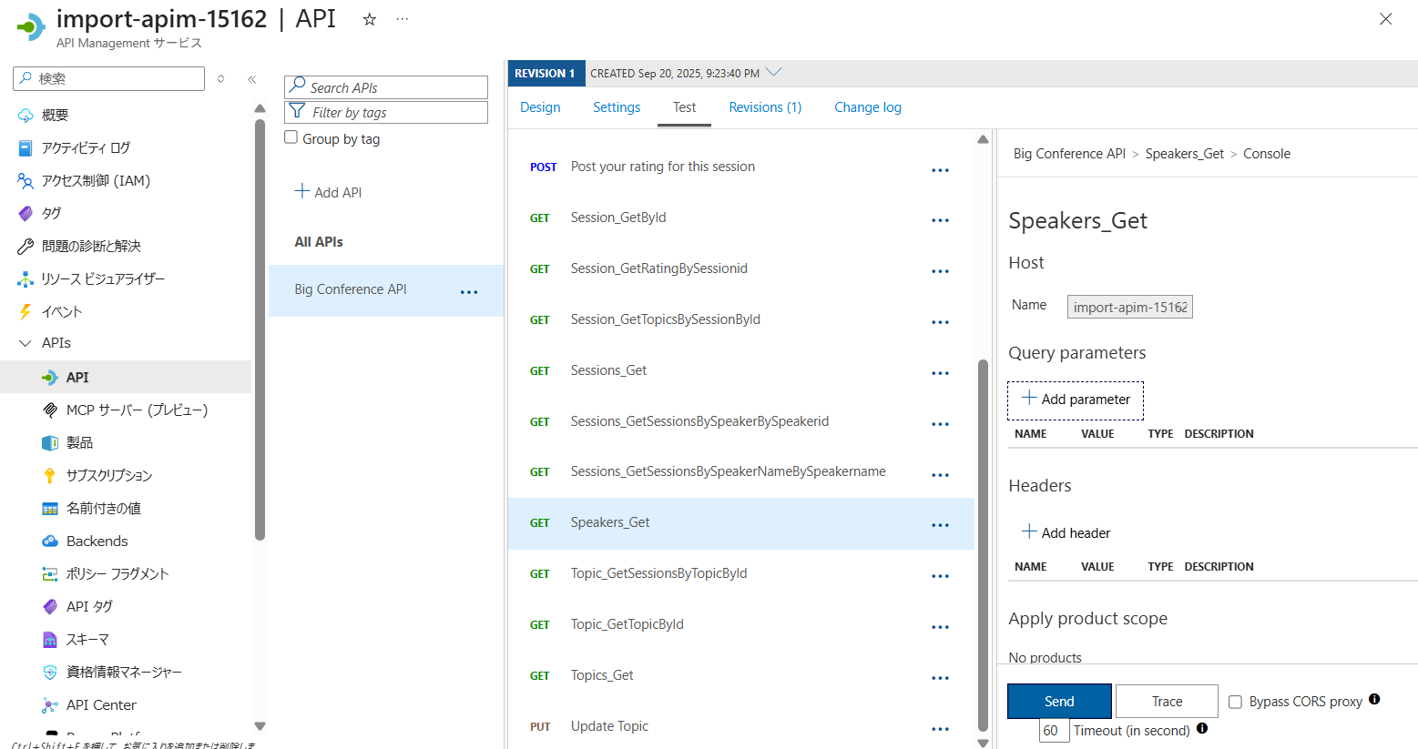This screenshot has width=1418, height=749.
Task: Open the Change log tab
Action: click(x=868, y=107)
